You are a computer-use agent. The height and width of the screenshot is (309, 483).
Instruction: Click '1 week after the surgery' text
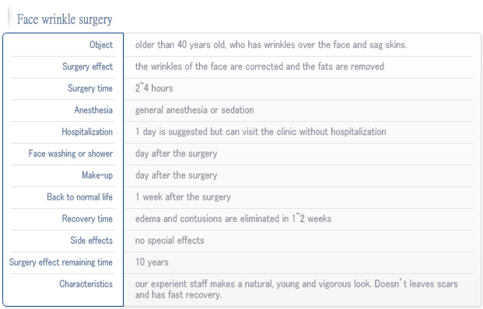[x=183, y=197]
